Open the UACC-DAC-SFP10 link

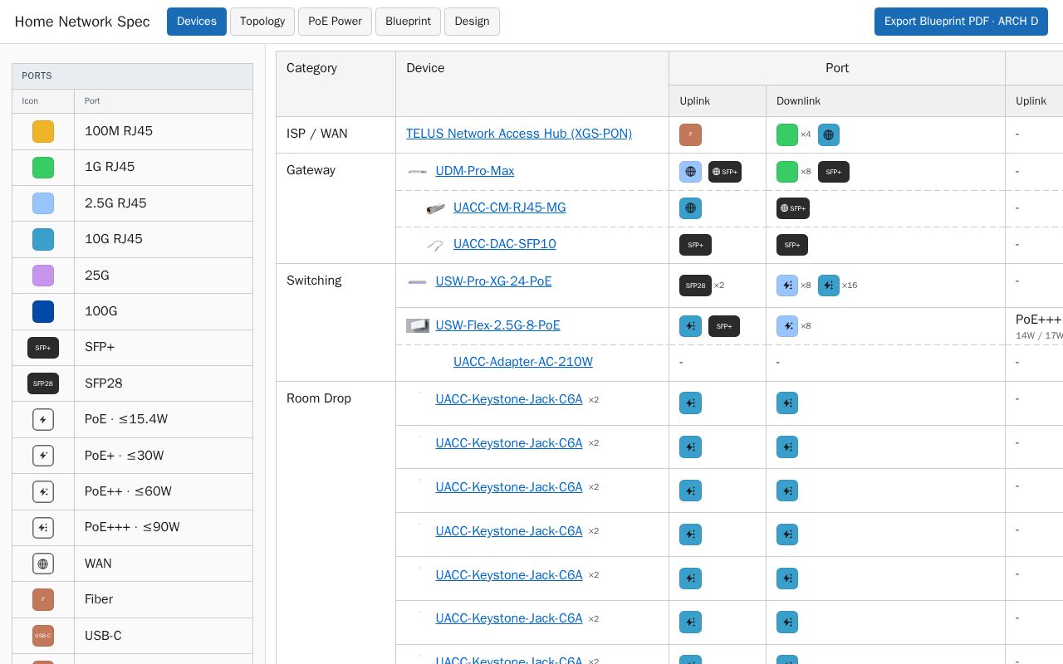pos(505,244)
